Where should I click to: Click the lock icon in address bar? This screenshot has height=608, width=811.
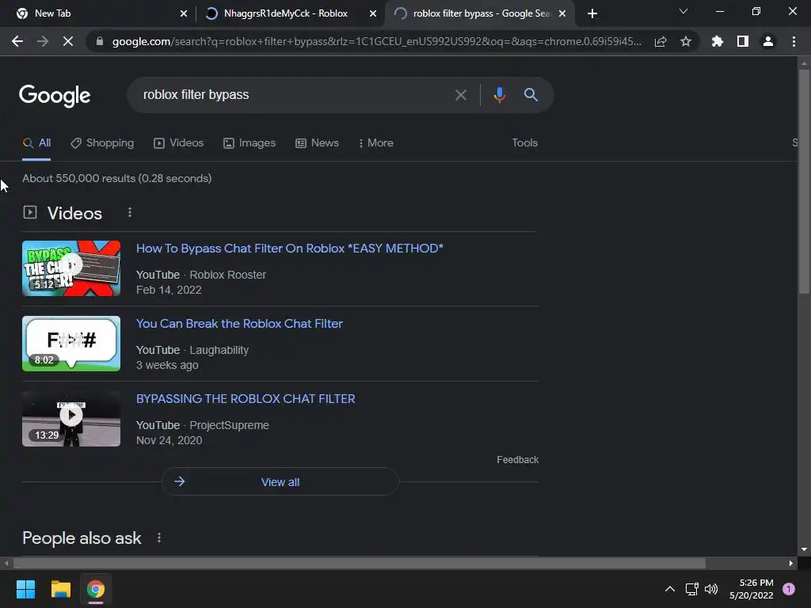point(99,41)
